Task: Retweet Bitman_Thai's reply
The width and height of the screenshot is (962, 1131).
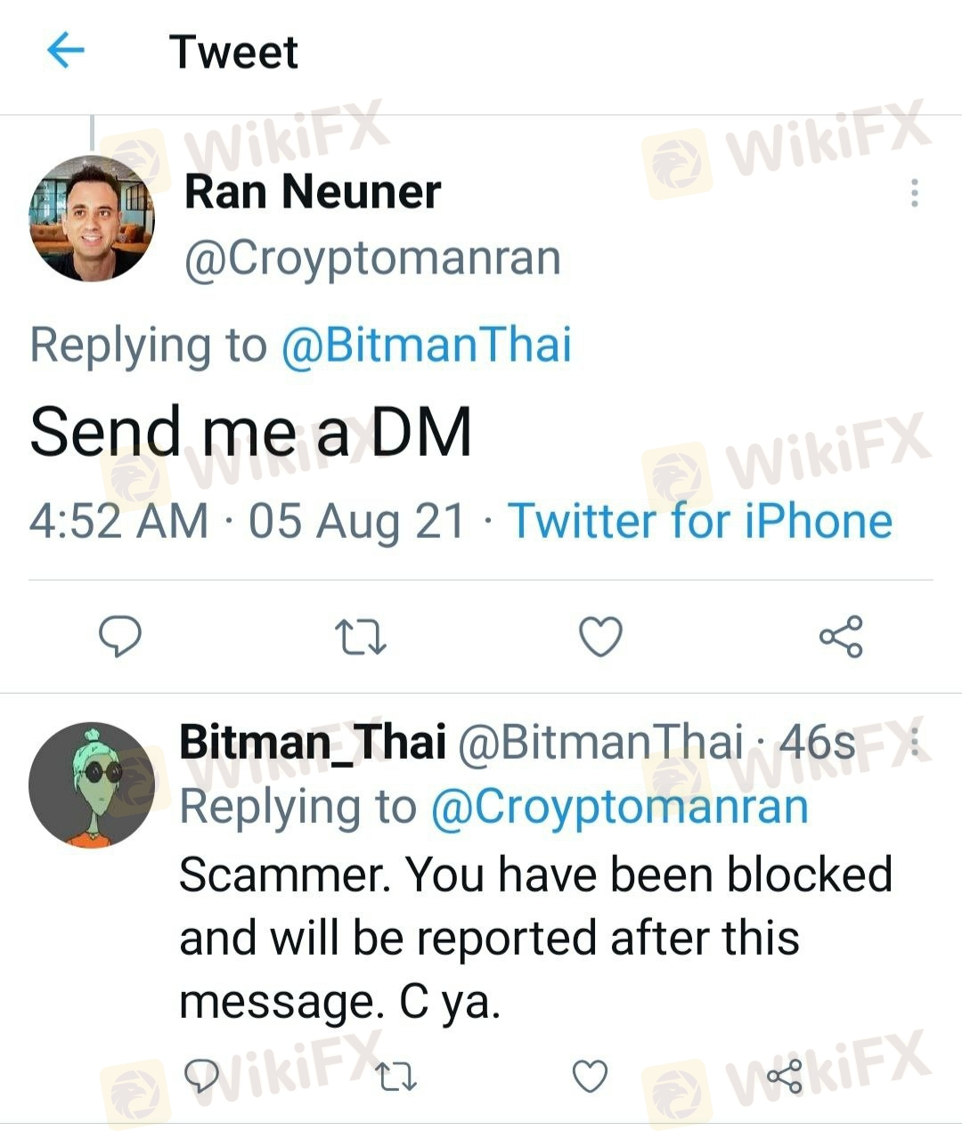Action: tap(395, 1078)
